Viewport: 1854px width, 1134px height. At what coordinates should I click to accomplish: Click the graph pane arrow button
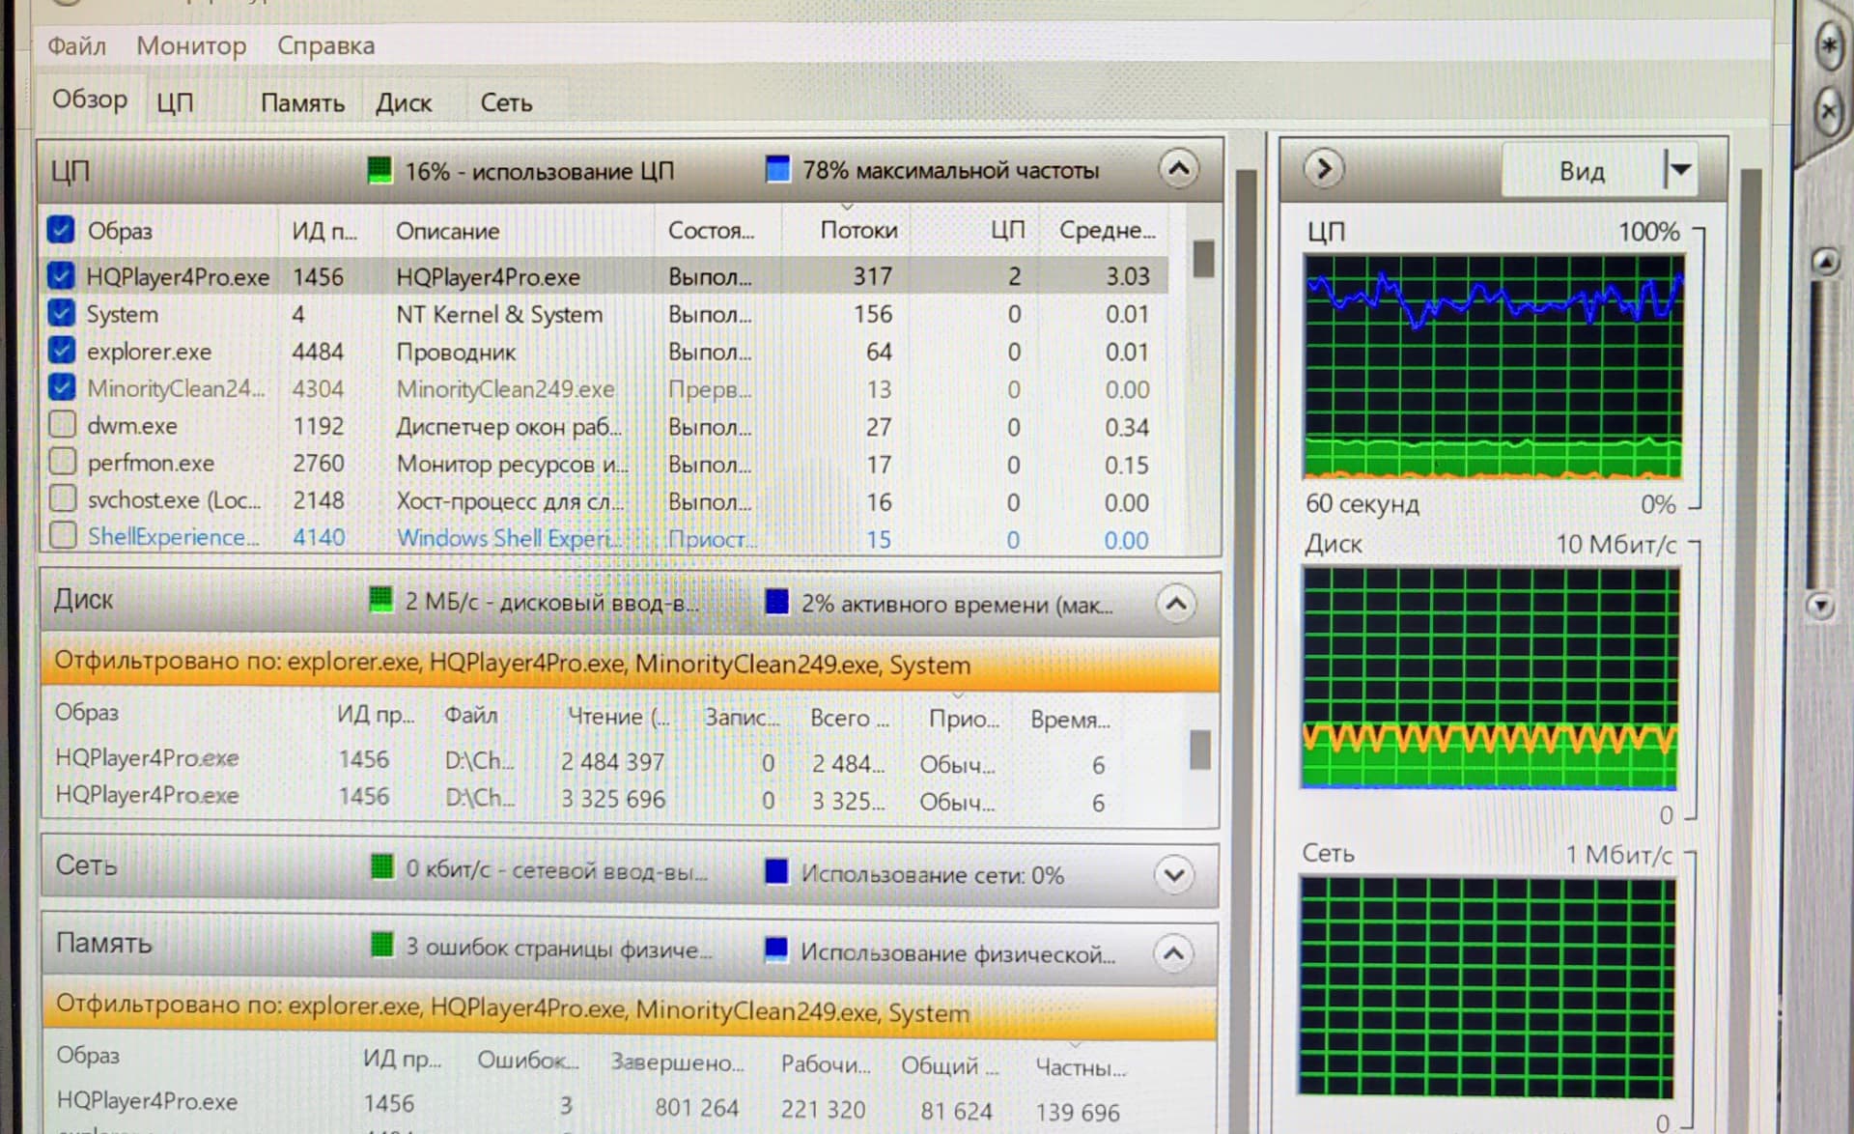pyautogui.click(x=1324, y=169)
